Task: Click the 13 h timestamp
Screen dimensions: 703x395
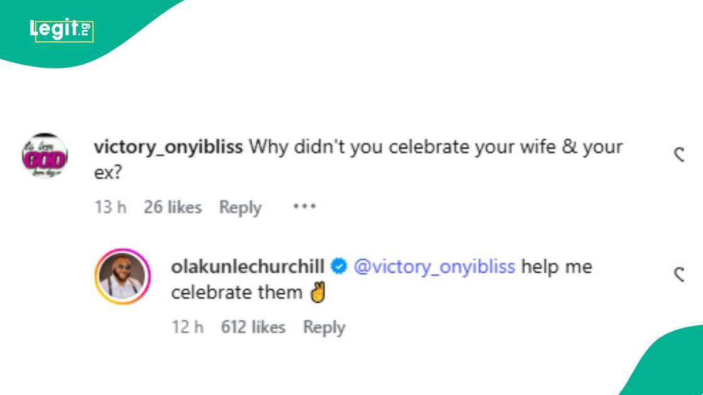Action: tap(110, 207)
